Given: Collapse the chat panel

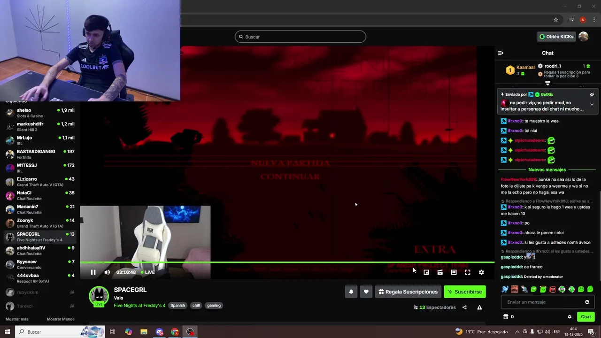Looking at the screenshot, I should [x=501, y=53].
